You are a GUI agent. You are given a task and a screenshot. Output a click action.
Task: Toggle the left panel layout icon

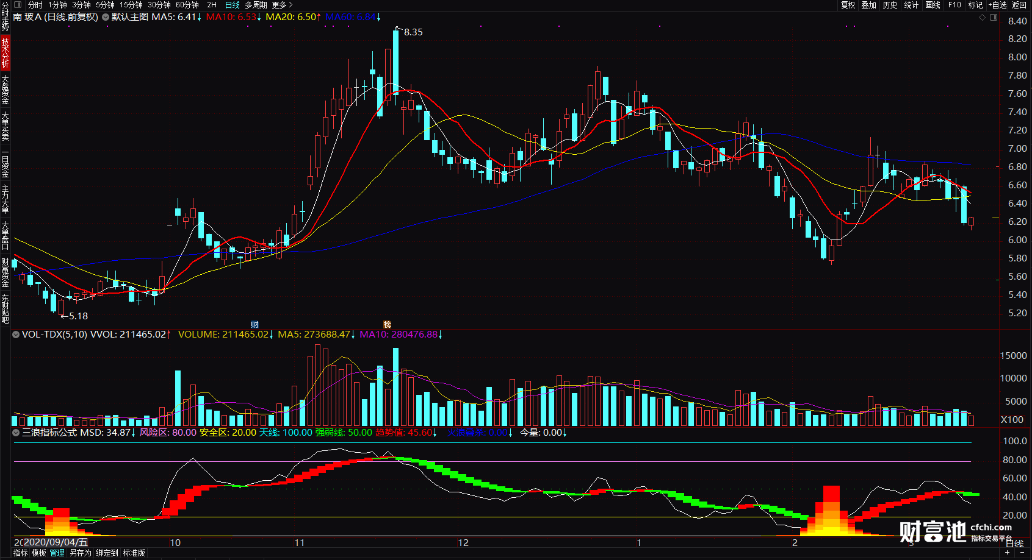tap(18, 5)
